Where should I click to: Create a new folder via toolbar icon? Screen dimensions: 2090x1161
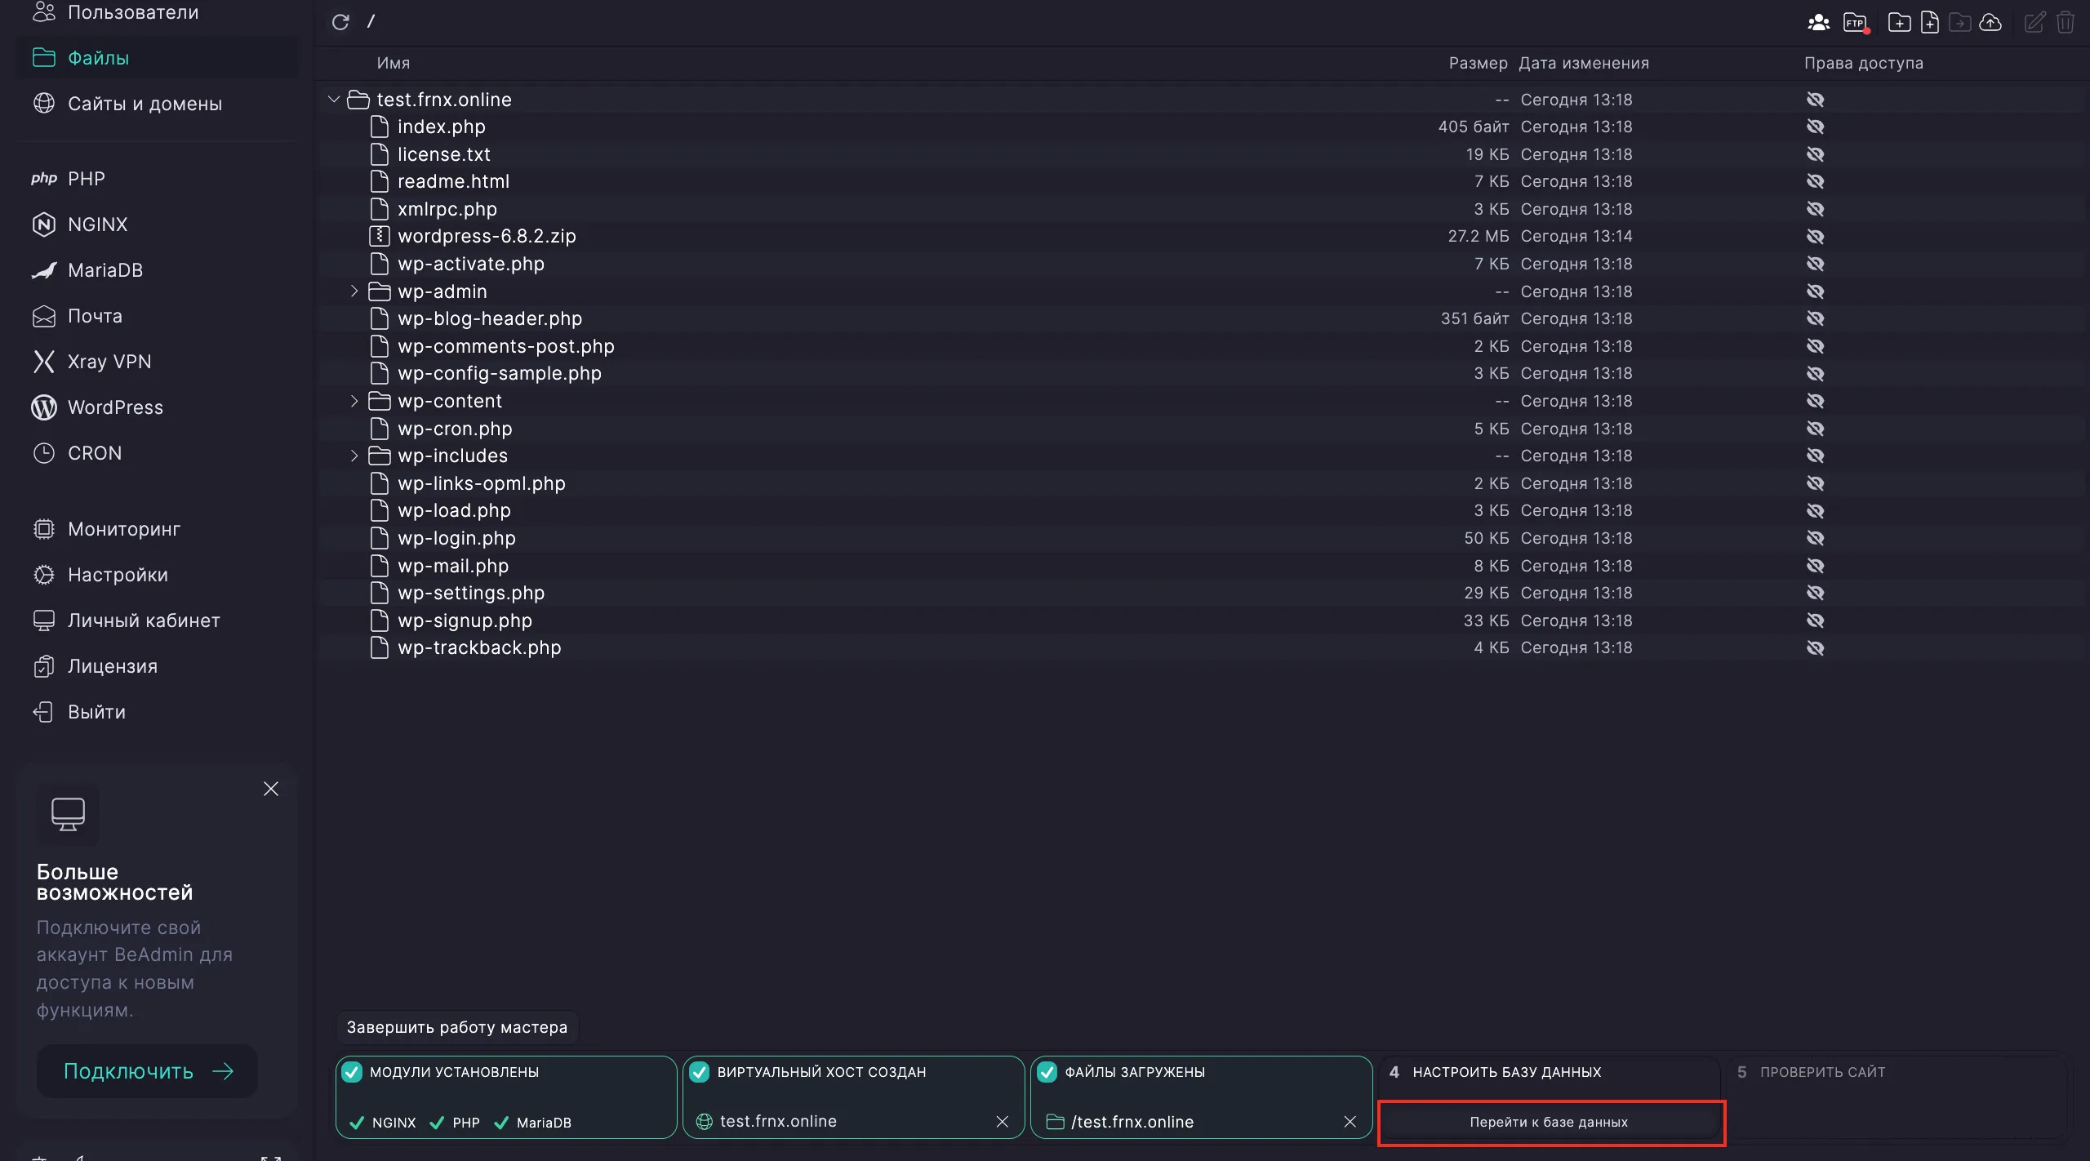pyautogui.click(x=1899, y=22)
